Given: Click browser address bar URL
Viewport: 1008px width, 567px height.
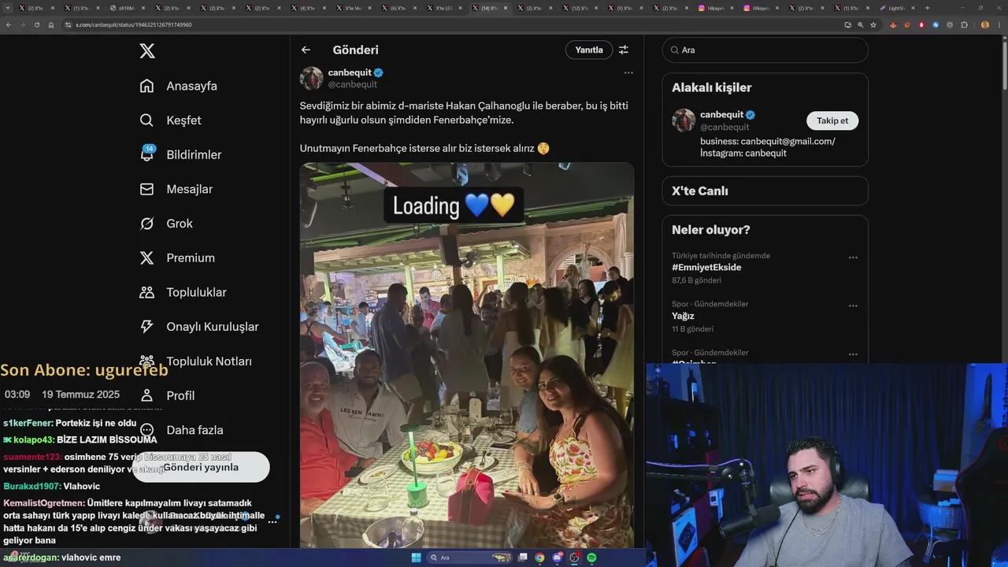Looking at the screenshot, I should tap(134, 24).
